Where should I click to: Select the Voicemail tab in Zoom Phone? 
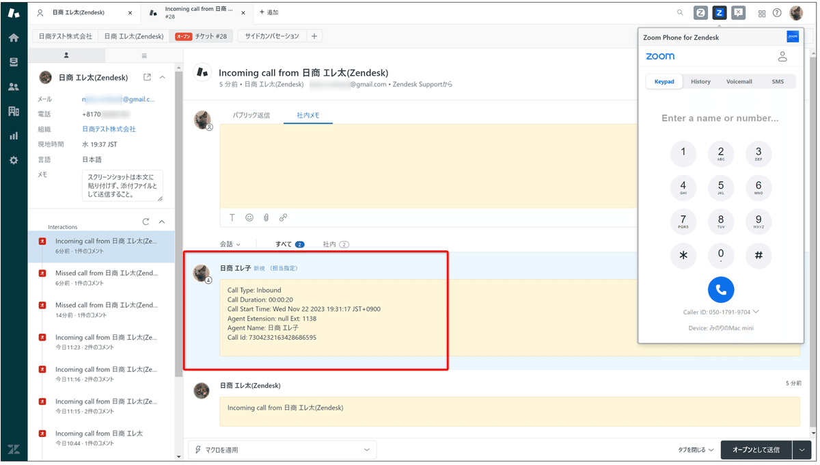[x=739, y=81]
